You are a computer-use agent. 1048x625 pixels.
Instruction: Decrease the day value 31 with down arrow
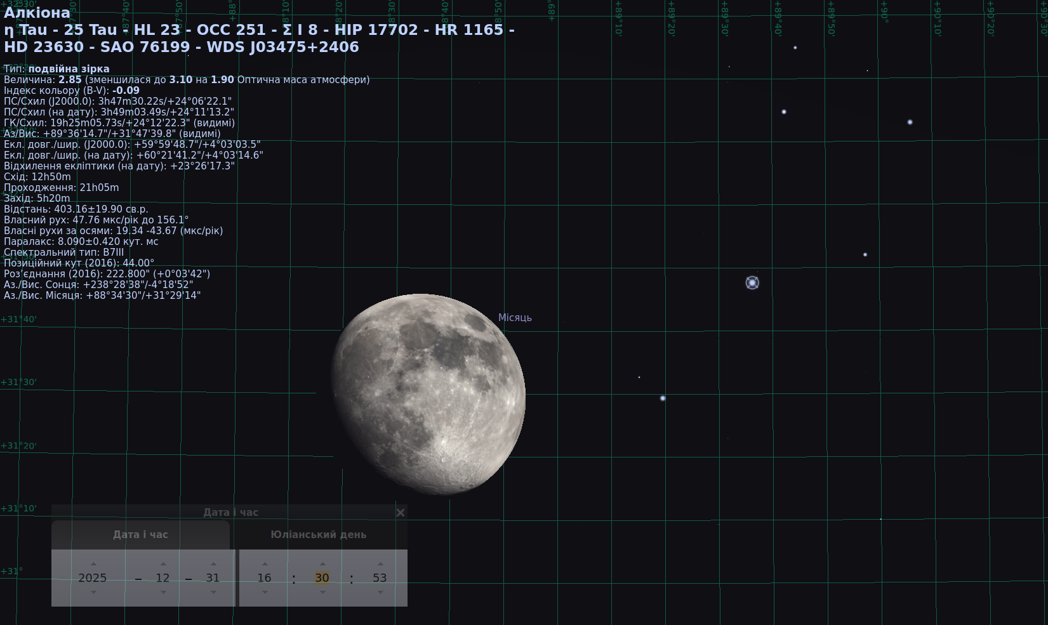pyautogui.click(x=213, y=592)
